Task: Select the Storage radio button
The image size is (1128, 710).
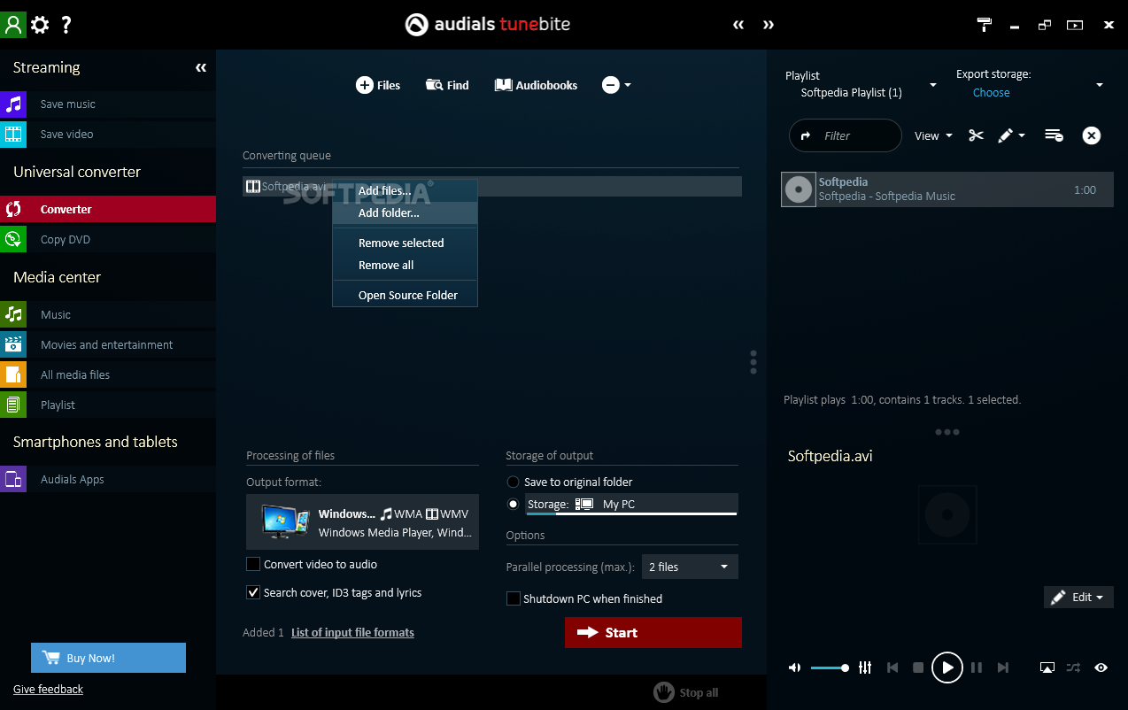Action: (x=513, y=504)
